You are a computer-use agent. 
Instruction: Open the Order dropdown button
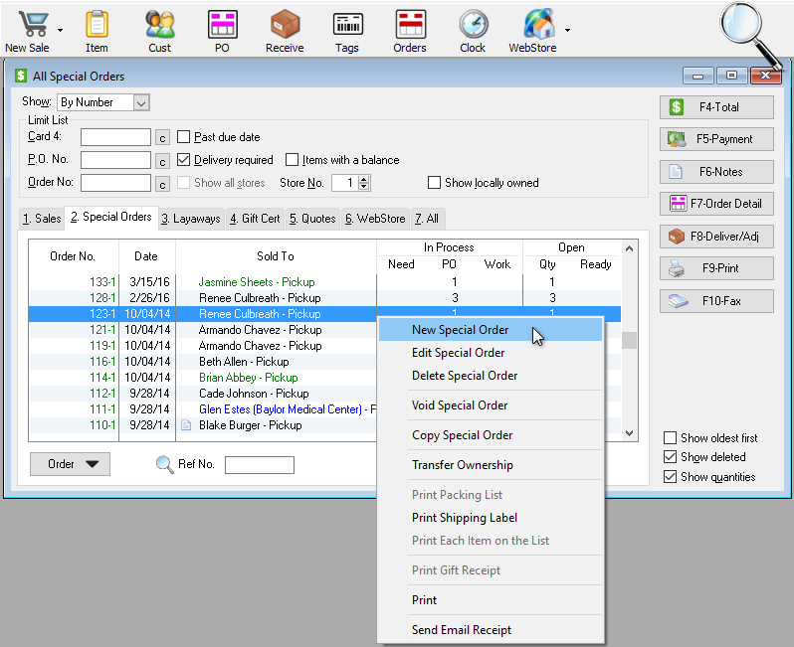(x=70, y=464)
